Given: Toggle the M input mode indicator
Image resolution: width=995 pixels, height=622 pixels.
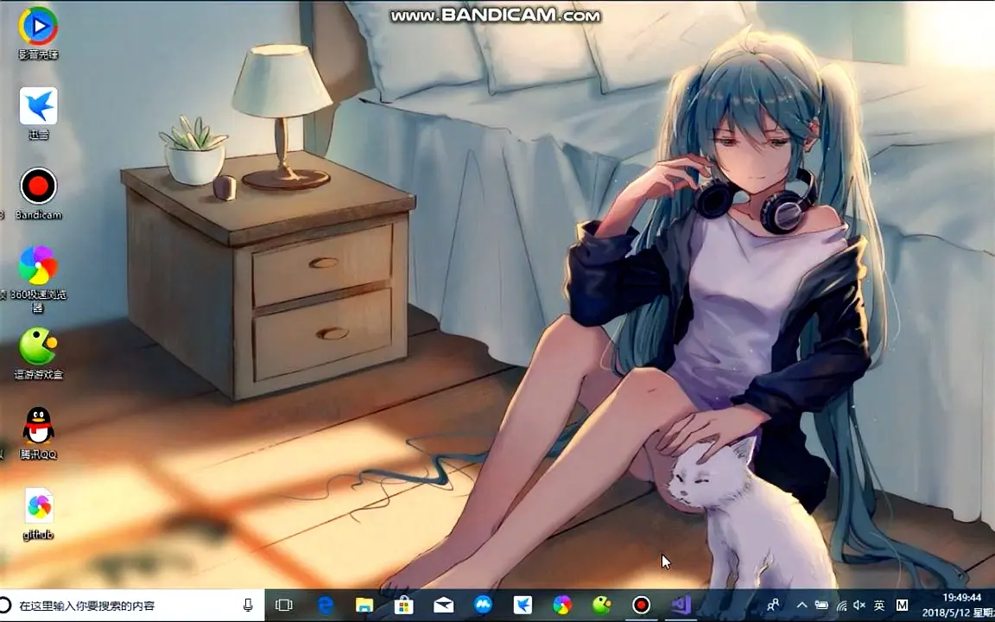Looking at the screenshot, I should click(x=902, y=606).
